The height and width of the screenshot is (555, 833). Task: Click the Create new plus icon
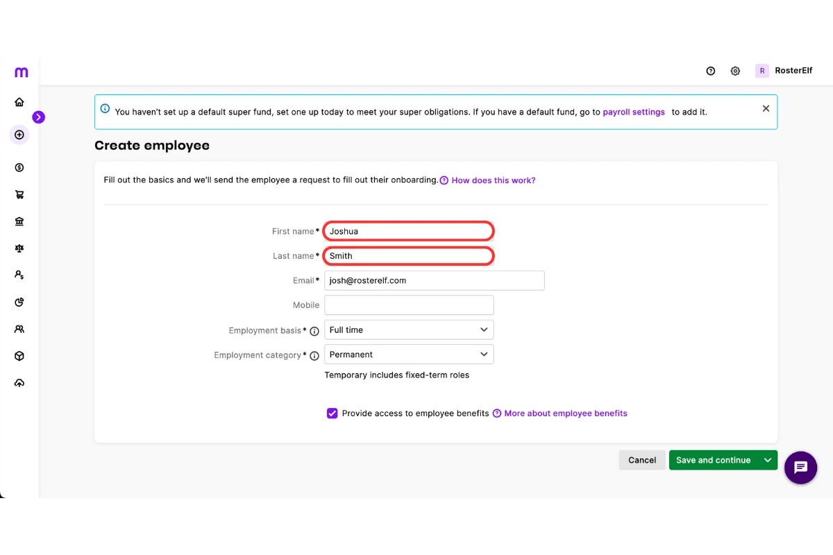(x=19, y=135)
